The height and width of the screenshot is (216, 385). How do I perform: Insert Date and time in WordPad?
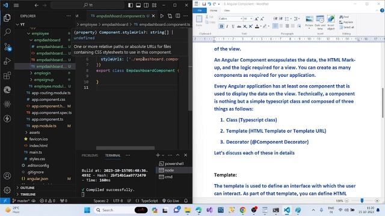point(320,23)
